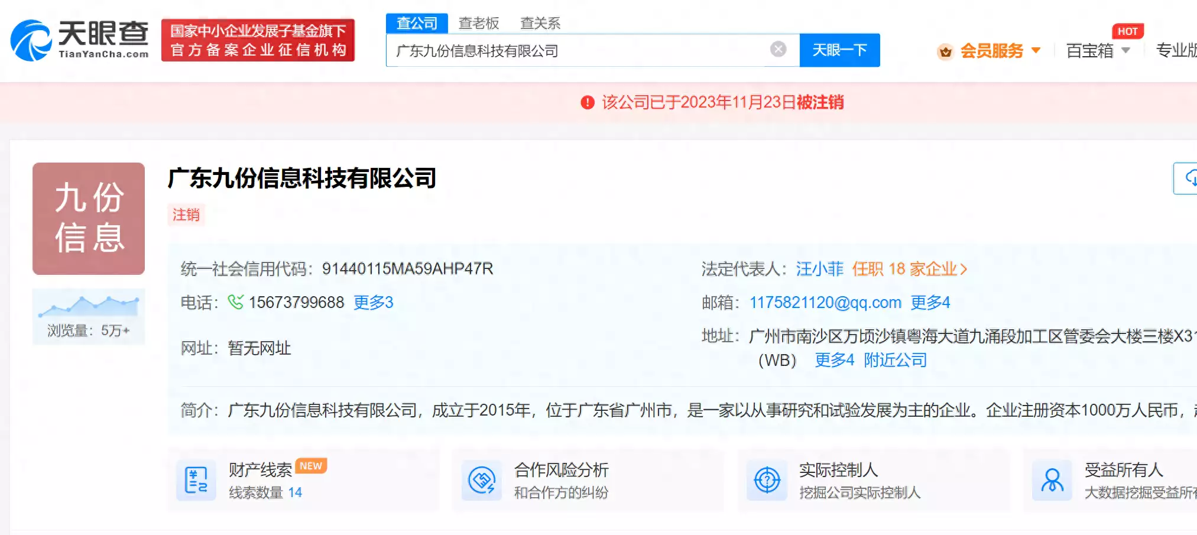Click the 实际控制人 target icon

pos(767,480)
